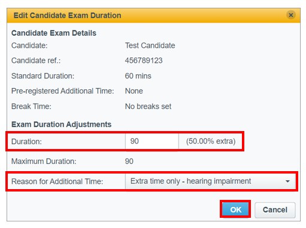
Task: Click the Candidate Exam Details heading
Action: pos(54,33)
